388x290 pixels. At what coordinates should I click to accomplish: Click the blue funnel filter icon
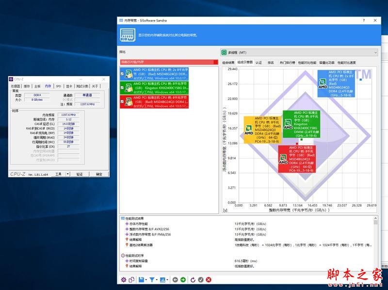point(152,280)
